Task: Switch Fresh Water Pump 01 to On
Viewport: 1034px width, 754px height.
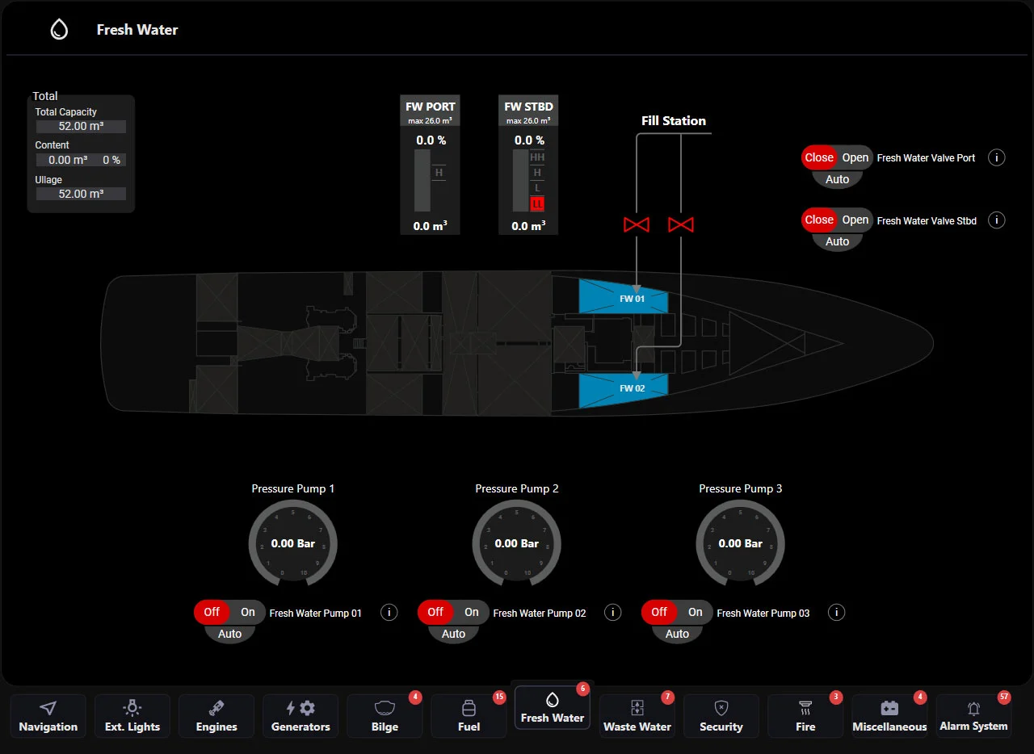Action: (x=248, y=612)
